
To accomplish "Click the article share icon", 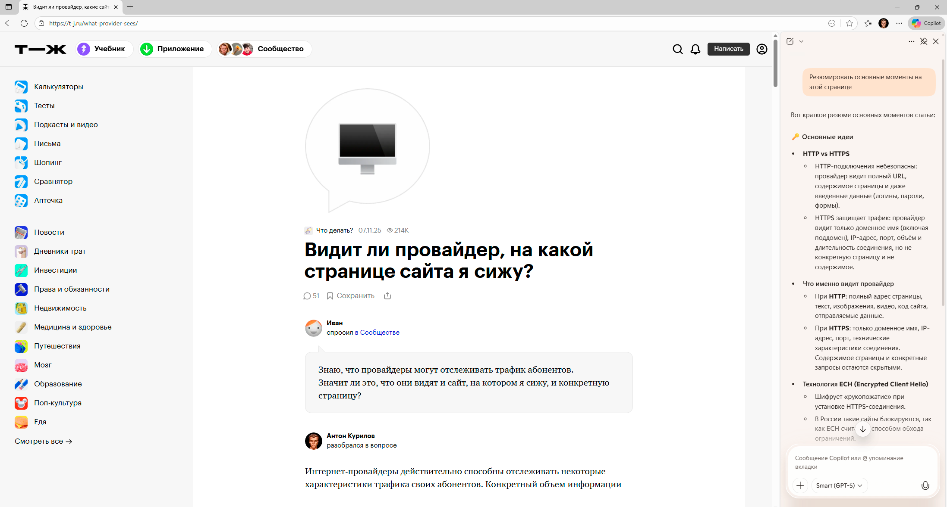I will 387,295.
